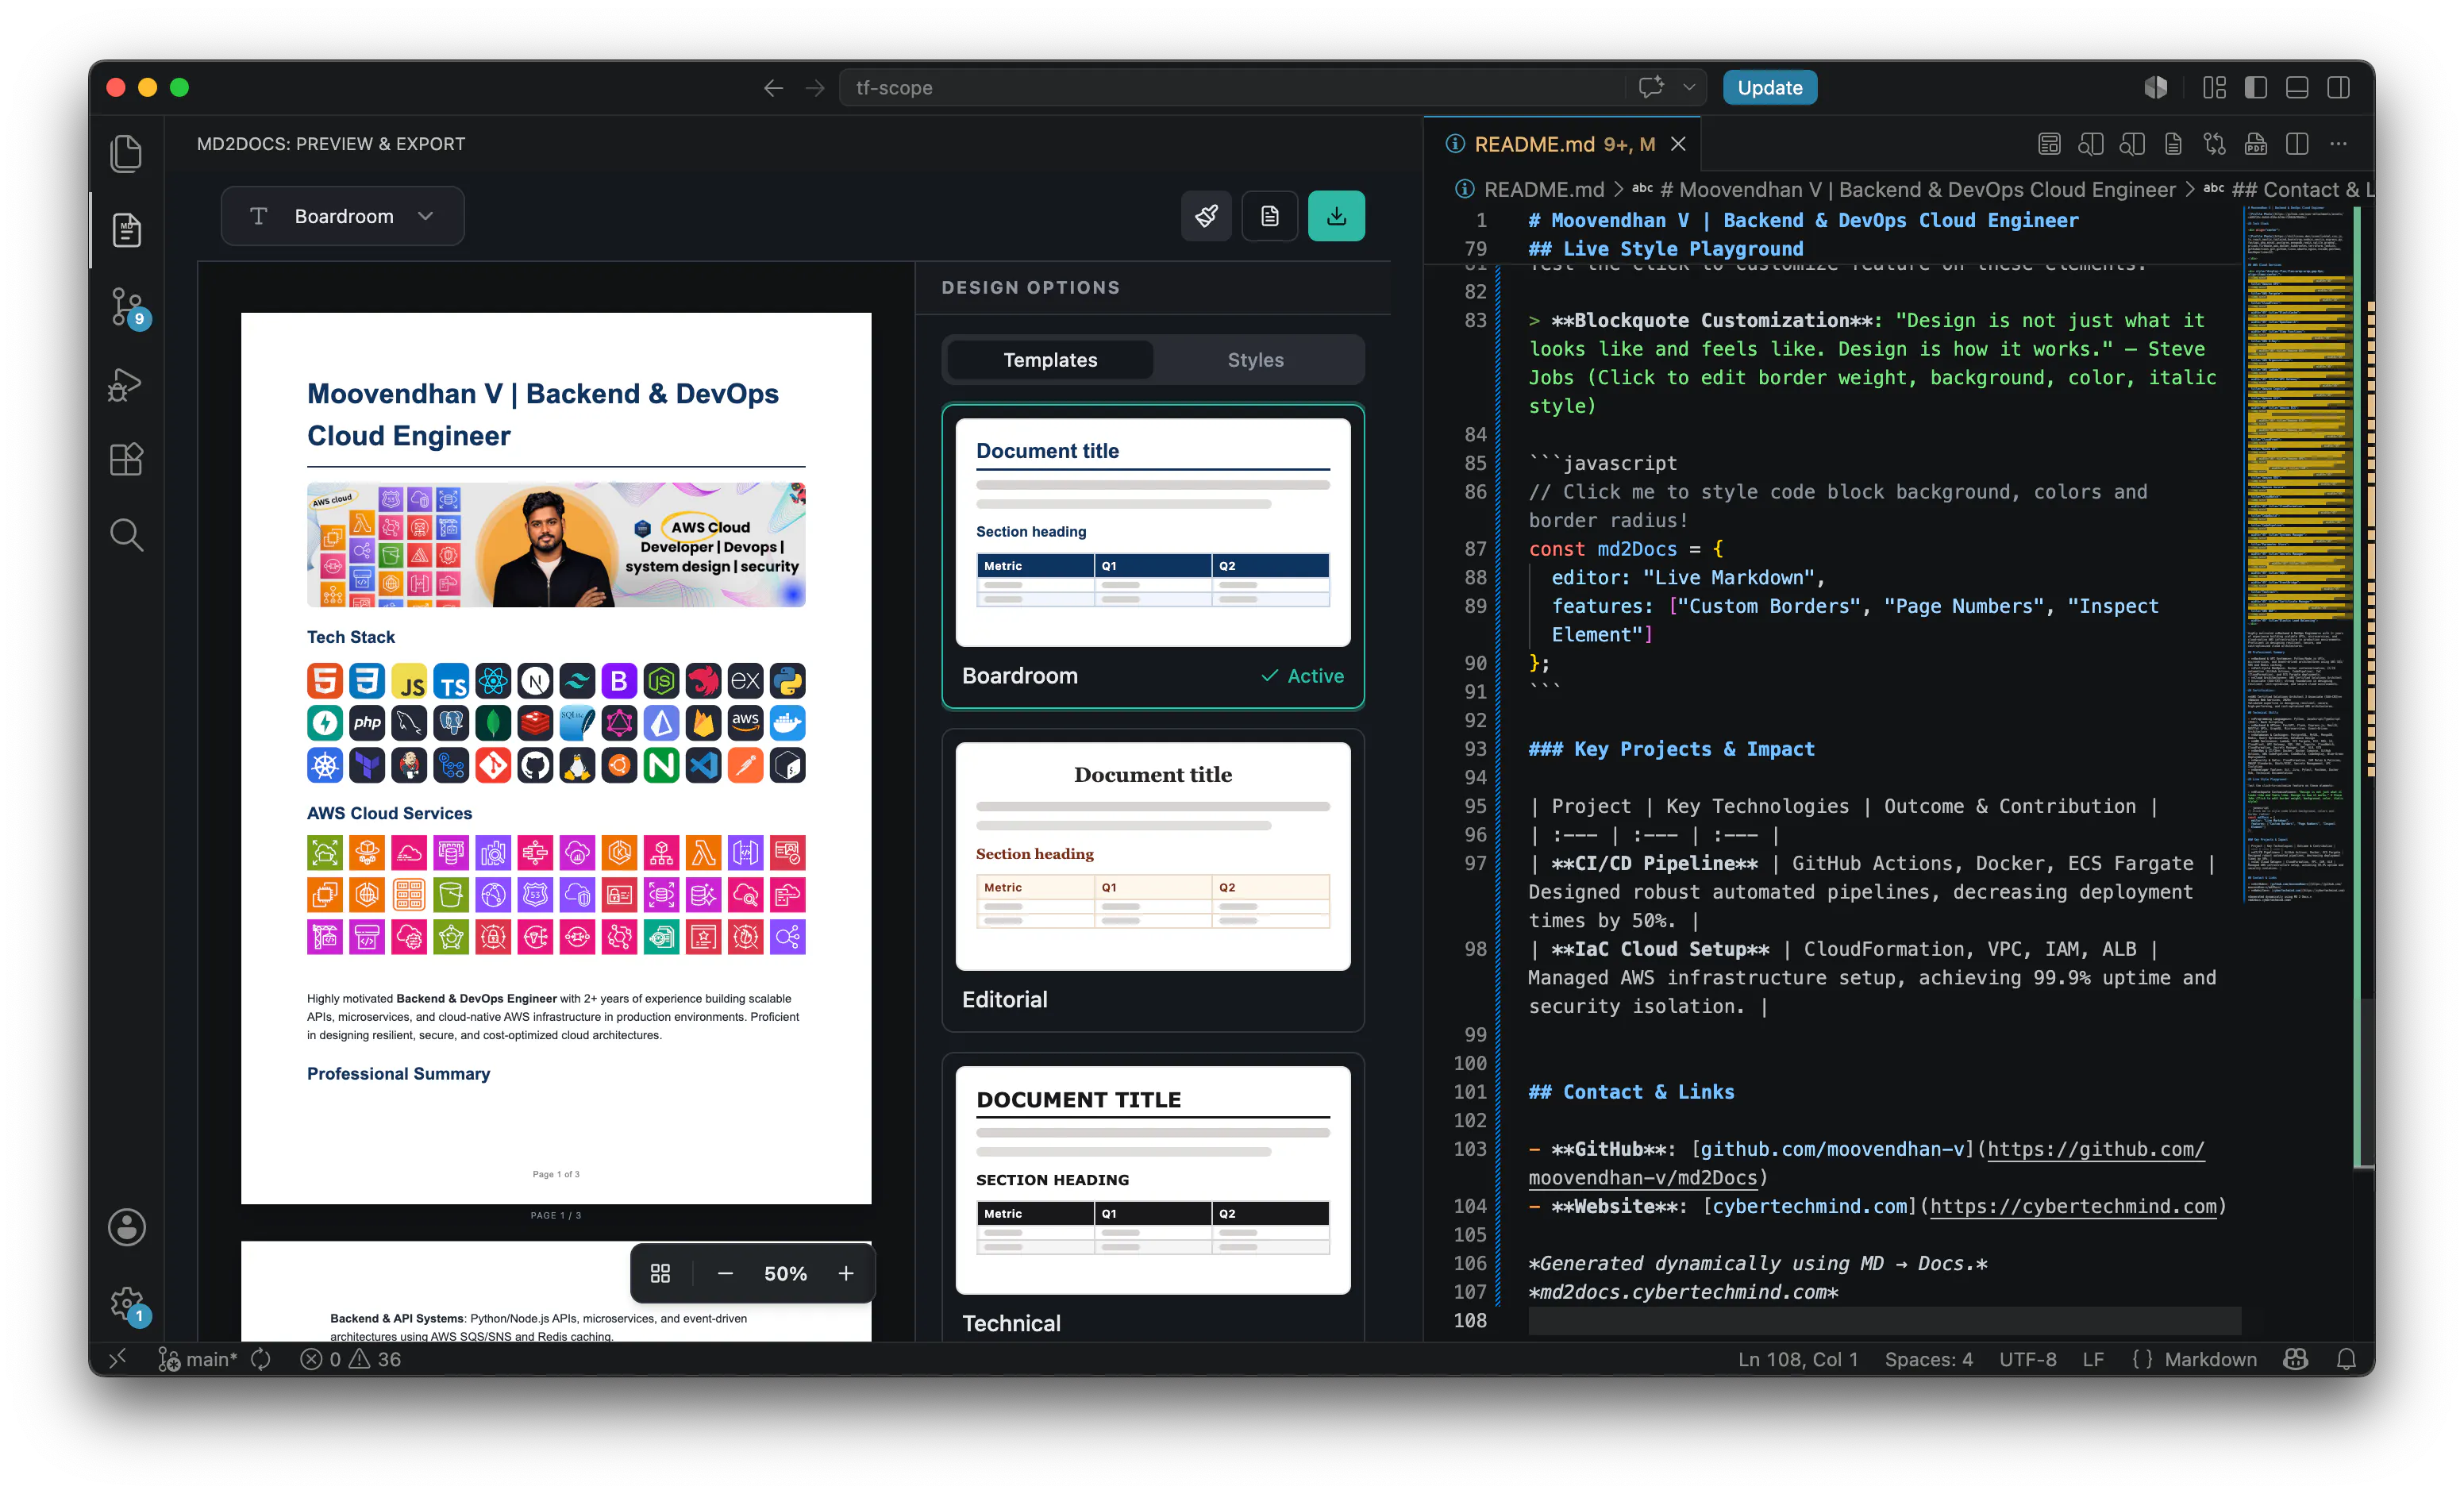Click Spaces: 4 indentation setting
2464x1494 pixels.
[x=1928, y=1359]
